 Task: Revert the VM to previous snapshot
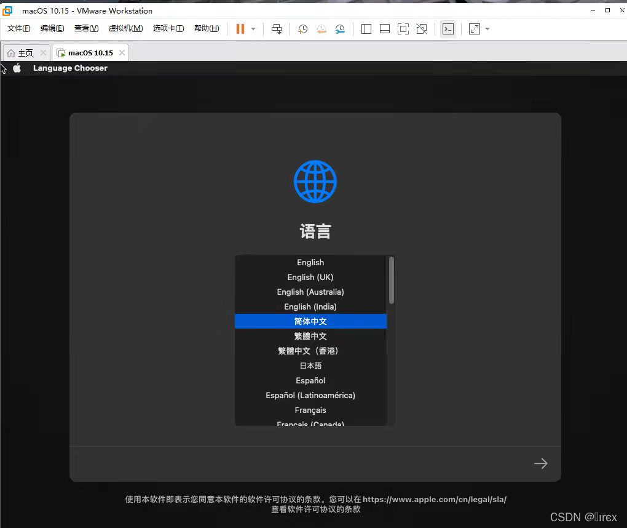pyautogui.click(x=321, y=29)
